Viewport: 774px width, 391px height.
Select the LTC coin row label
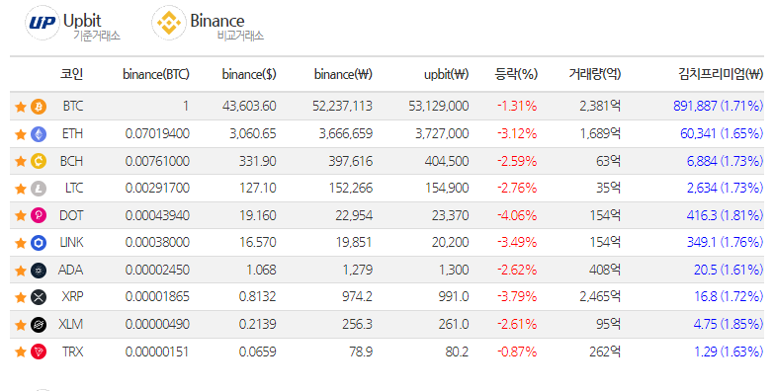click(x=74, y=188)
